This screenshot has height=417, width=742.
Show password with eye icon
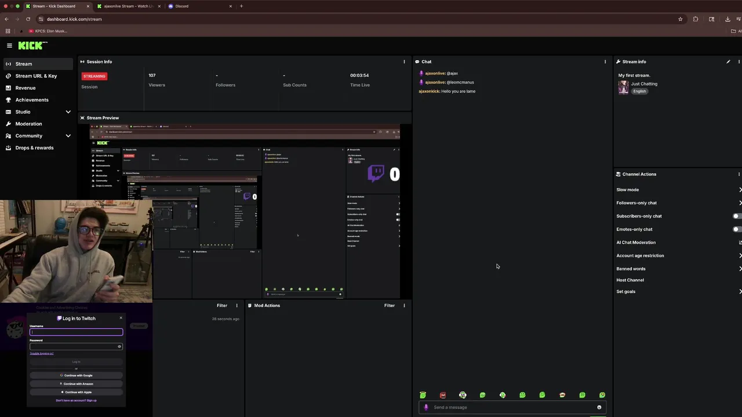(x=119, y=346)
